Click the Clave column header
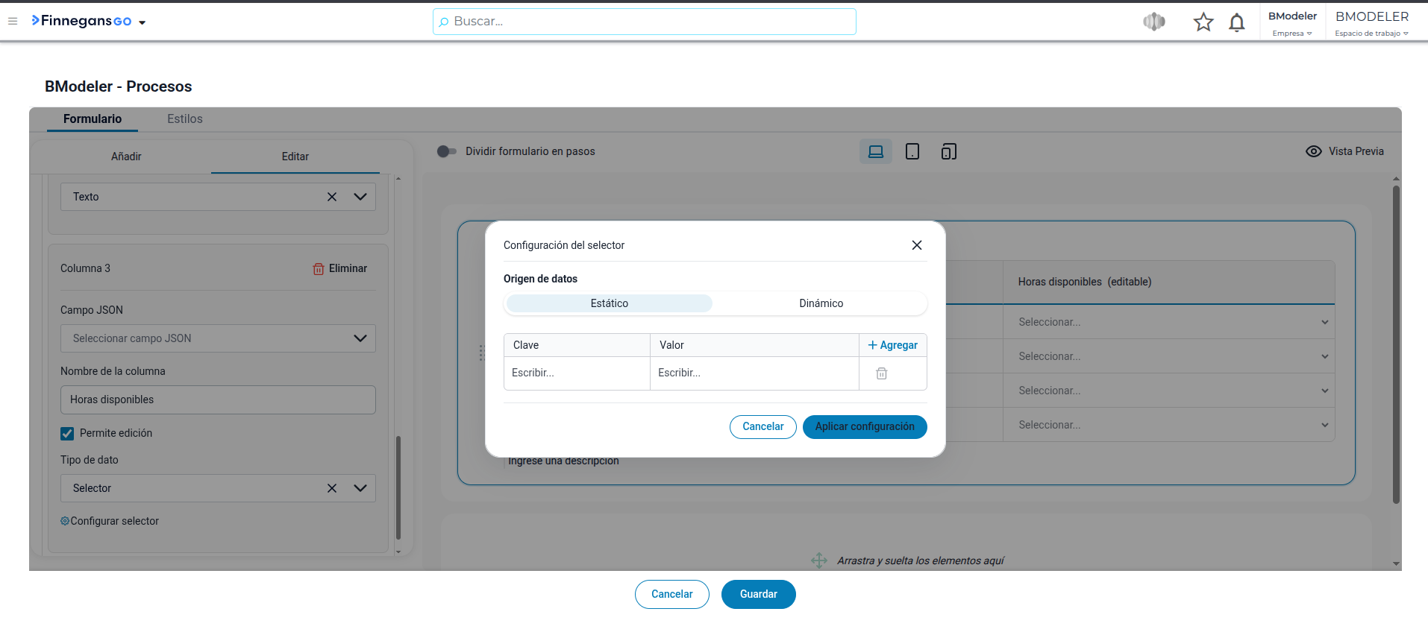This screenshot has height=638, width=1428. pos(577,345)
